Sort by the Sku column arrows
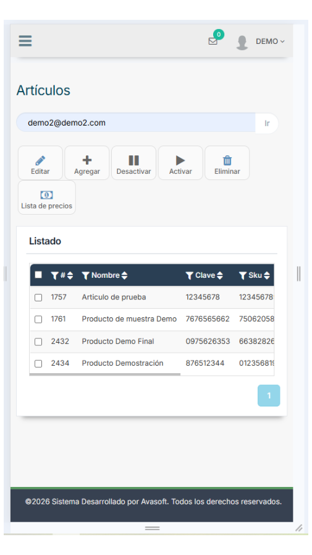 (x=267, y=276)
